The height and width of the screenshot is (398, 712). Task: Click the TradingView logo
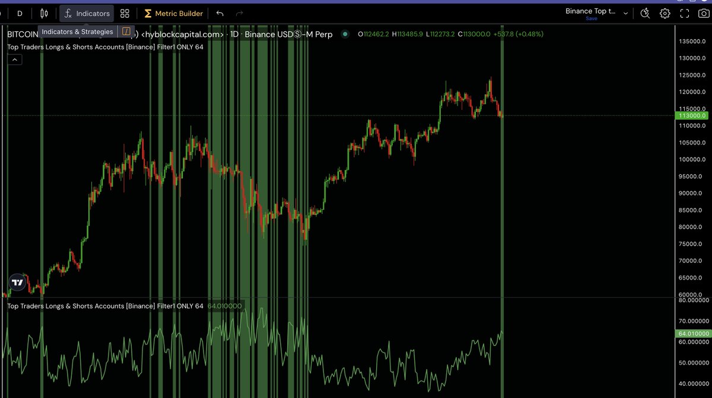[x=18, y=283]
